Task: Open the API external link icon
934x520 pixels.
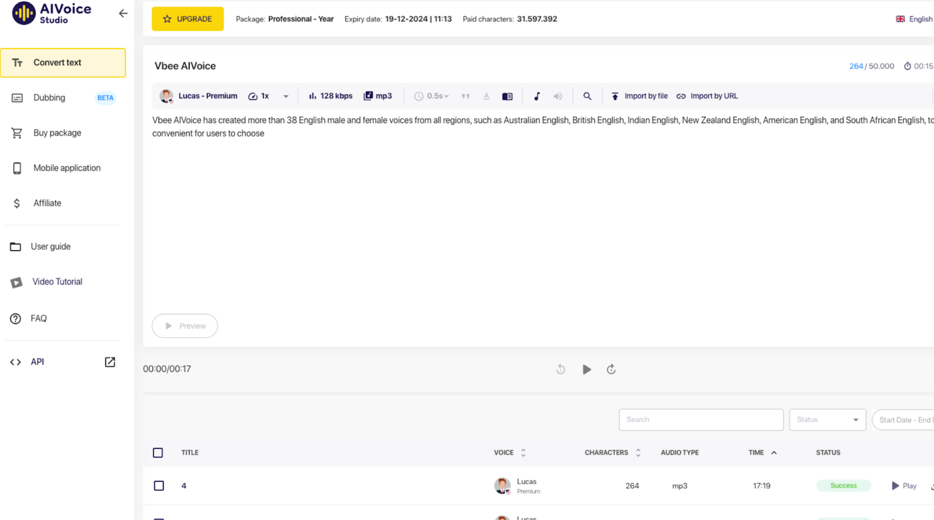Action: tap(110, 362)
